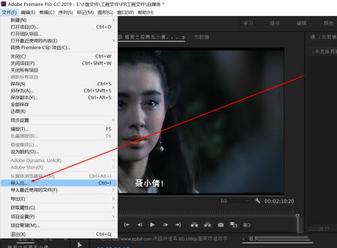Image resolution: width=337 pixels, height=248 pixels.
Task: Open the playback resolution 1/2 dropdown
Action: click(x=235, y=201)
